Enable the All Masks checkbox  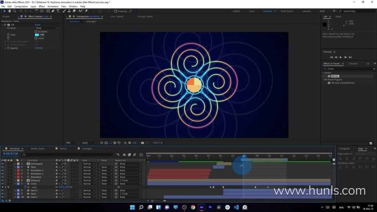[36, 31]
